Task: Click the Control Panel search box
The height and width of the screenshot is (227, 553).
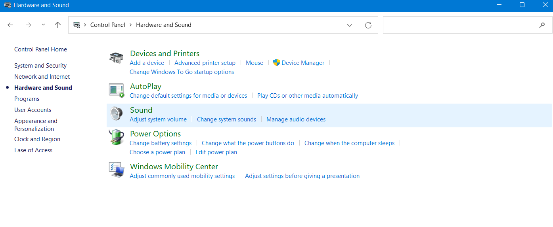Action: pyautogui.click(x=460, y=25)
